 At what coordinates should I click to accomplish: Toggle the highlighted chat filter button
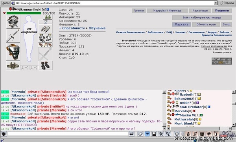(x=147, y=134)
